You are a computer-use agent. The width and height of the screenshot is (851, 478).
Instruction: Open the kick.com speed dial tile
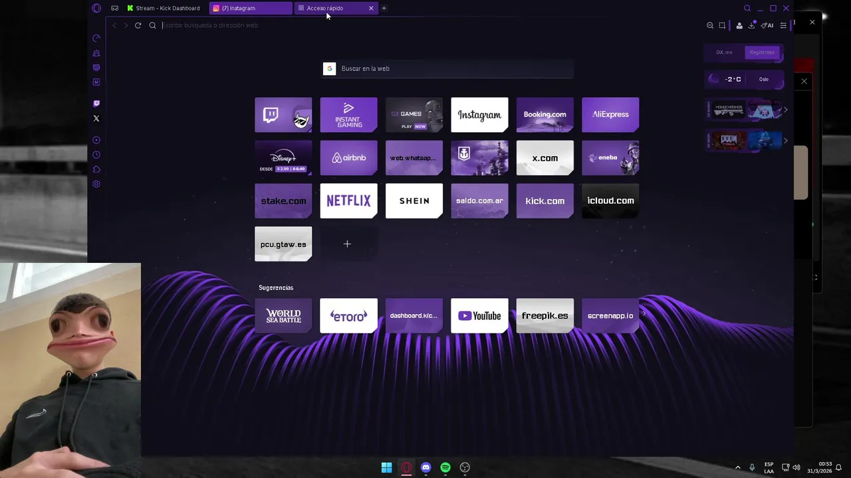(545, 200)
